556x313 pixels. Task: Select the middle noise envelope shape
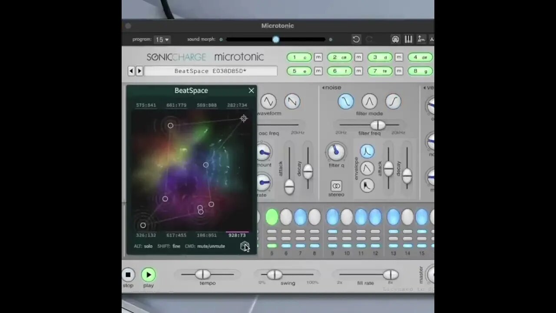pos(367,168)
